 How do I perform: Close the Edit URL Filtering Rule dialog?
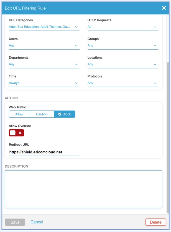(164, 8)
